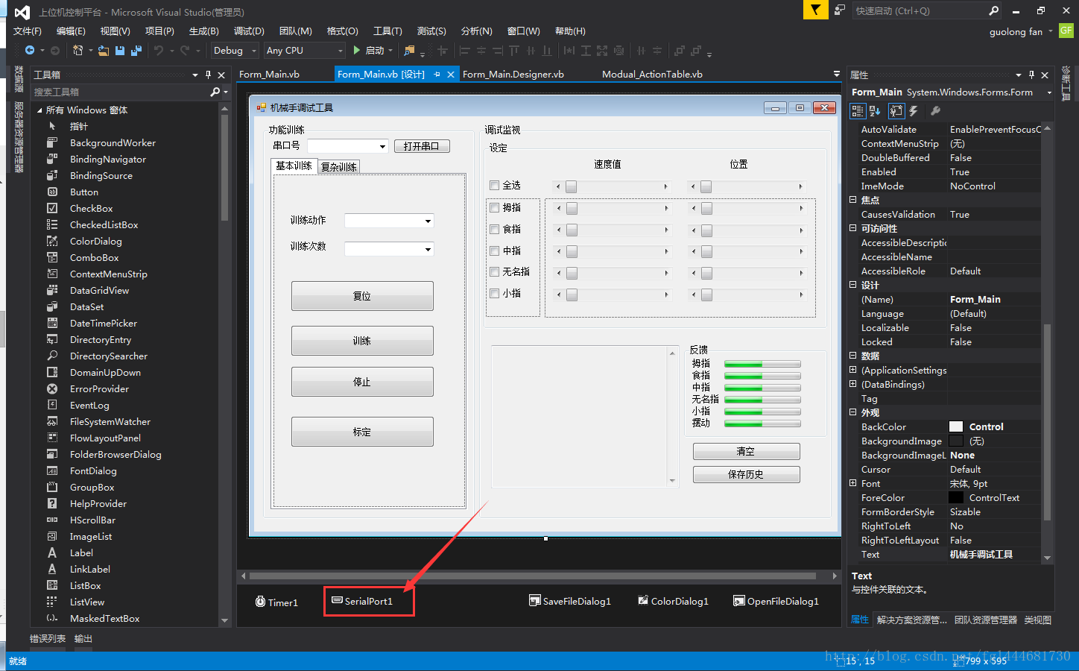This screenshot has width=1079, height=671.
Task: Click the 全选 speed slider thumb
Action: tap(572, 186)
